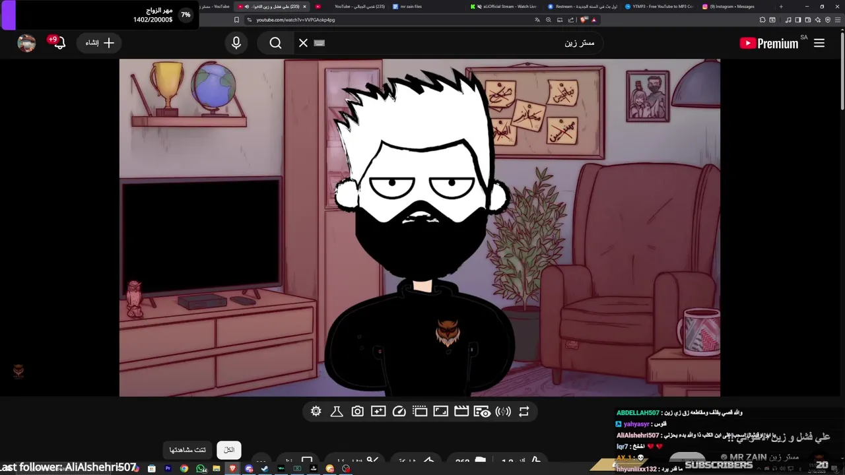Open Steam from the taskbar

coord(265,468)
